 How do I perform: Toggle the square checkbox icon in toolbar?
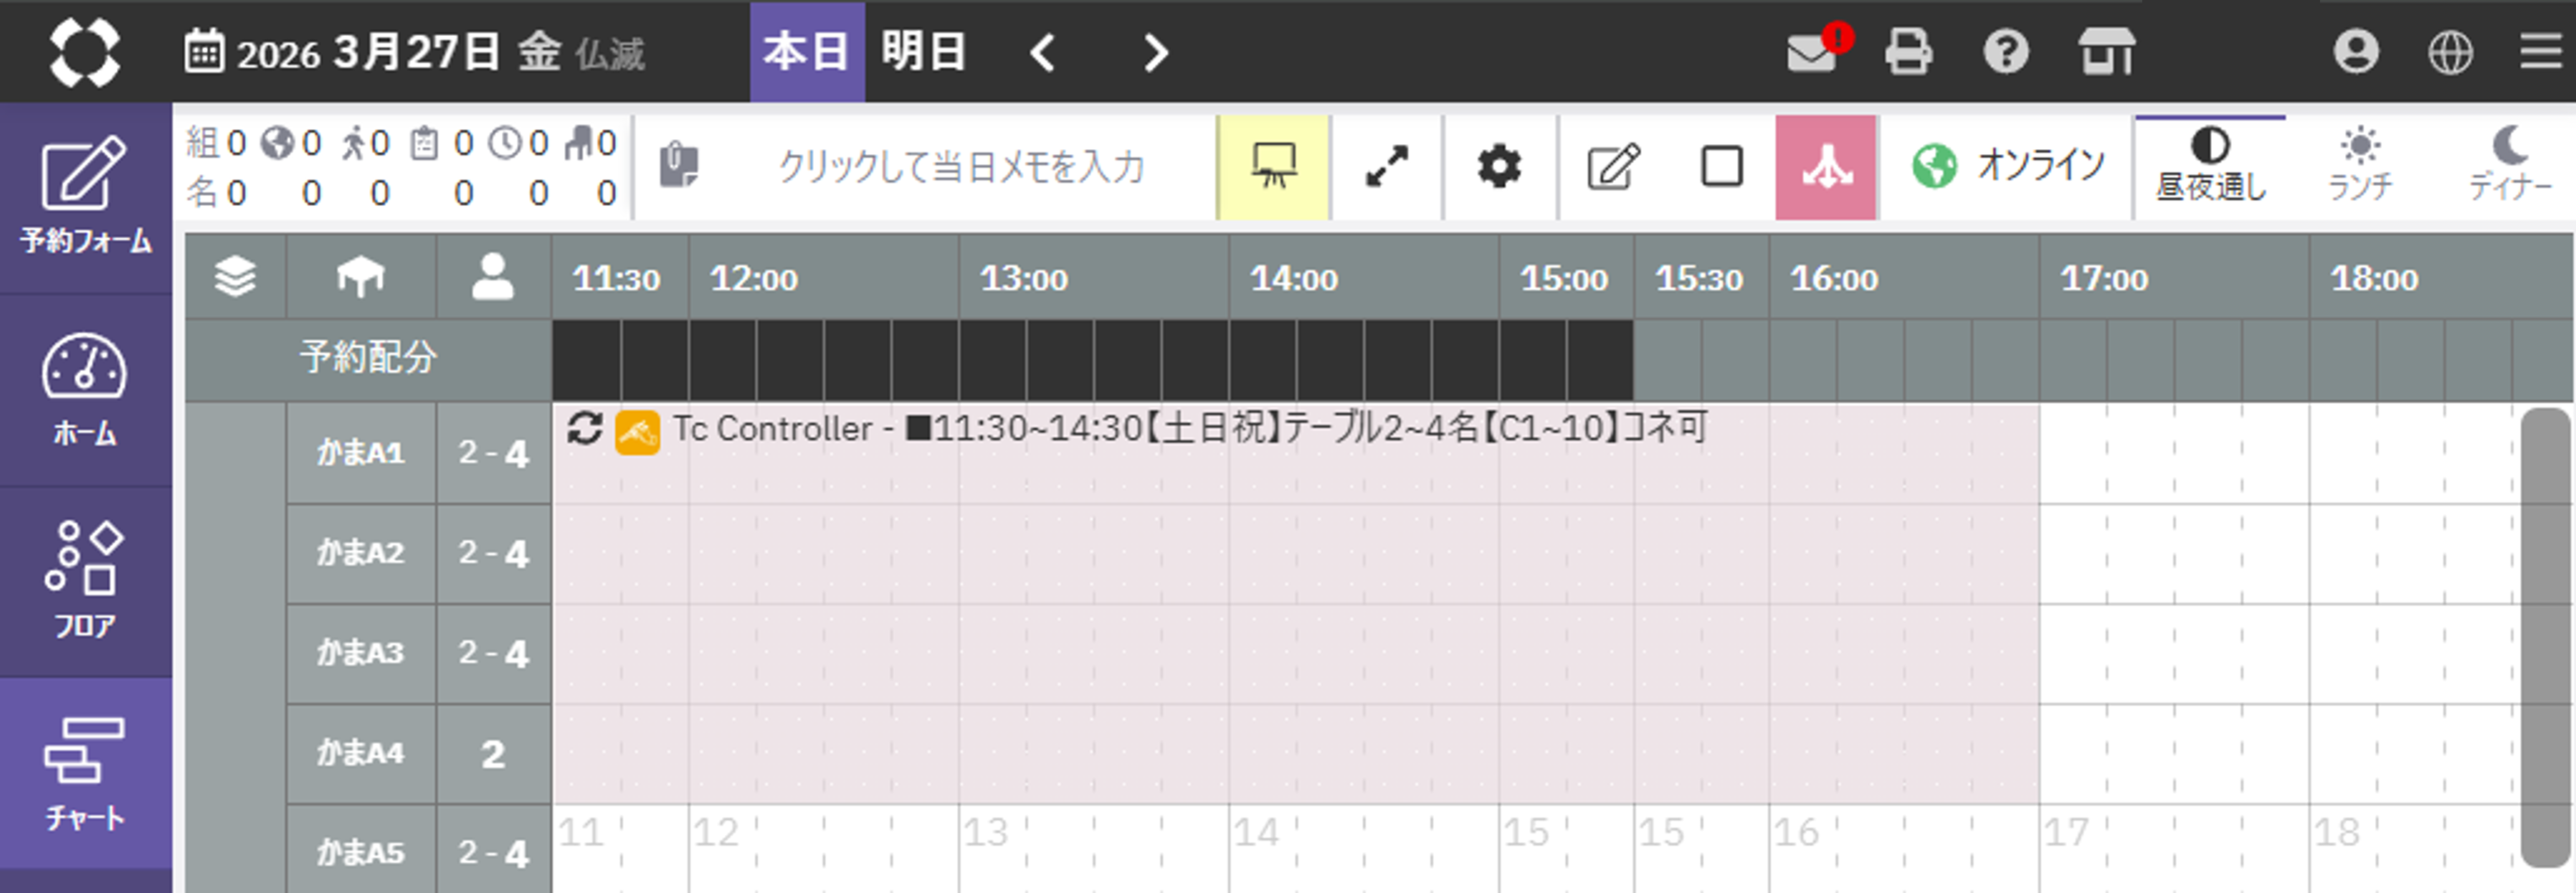click(x=1721, y=167)
